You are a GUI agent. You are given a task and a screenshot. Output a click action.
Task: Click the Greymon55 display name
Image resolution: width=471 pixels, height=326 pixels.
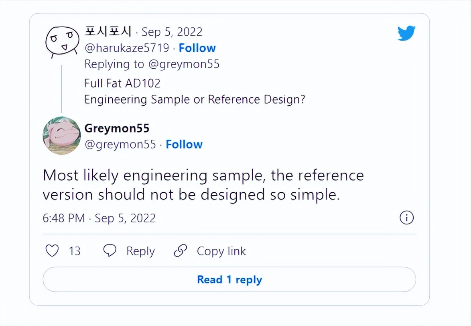116,128
